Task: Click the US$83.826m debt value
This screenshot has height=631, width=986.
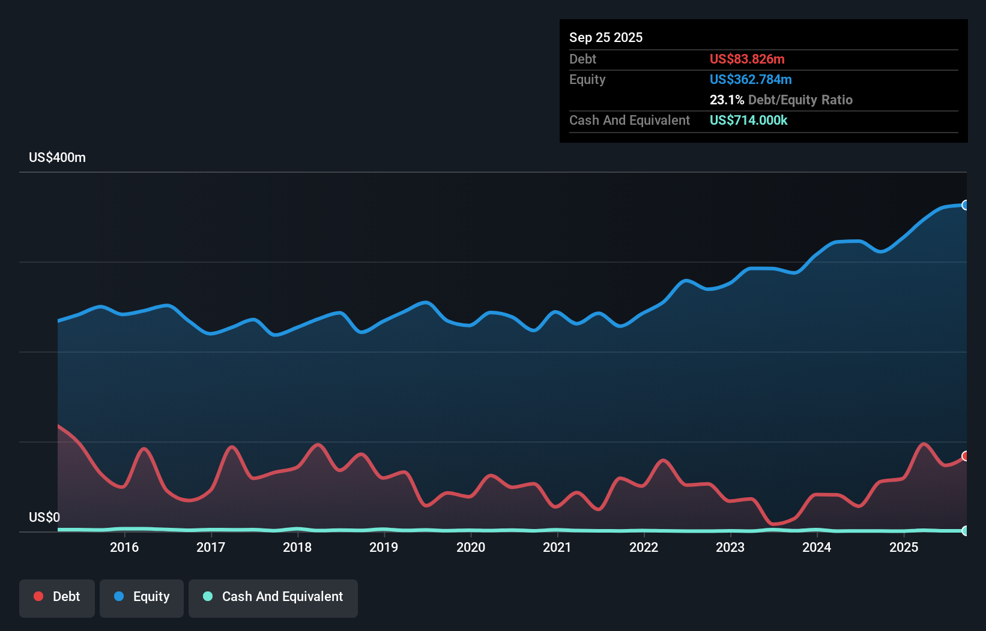Action: click(x=747, y=59)
